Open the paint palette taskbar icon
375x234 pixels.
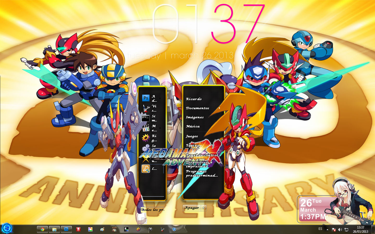(102, 229)
